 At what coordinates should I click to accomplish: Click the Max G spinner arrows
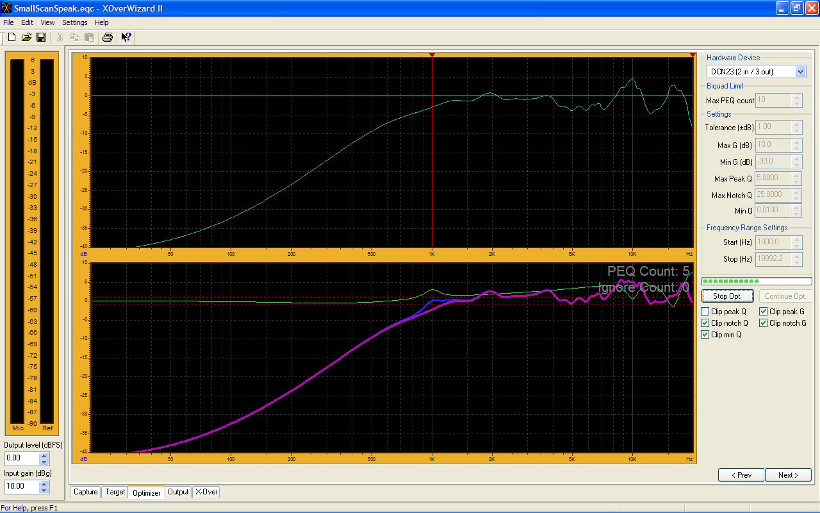point(797,146)
